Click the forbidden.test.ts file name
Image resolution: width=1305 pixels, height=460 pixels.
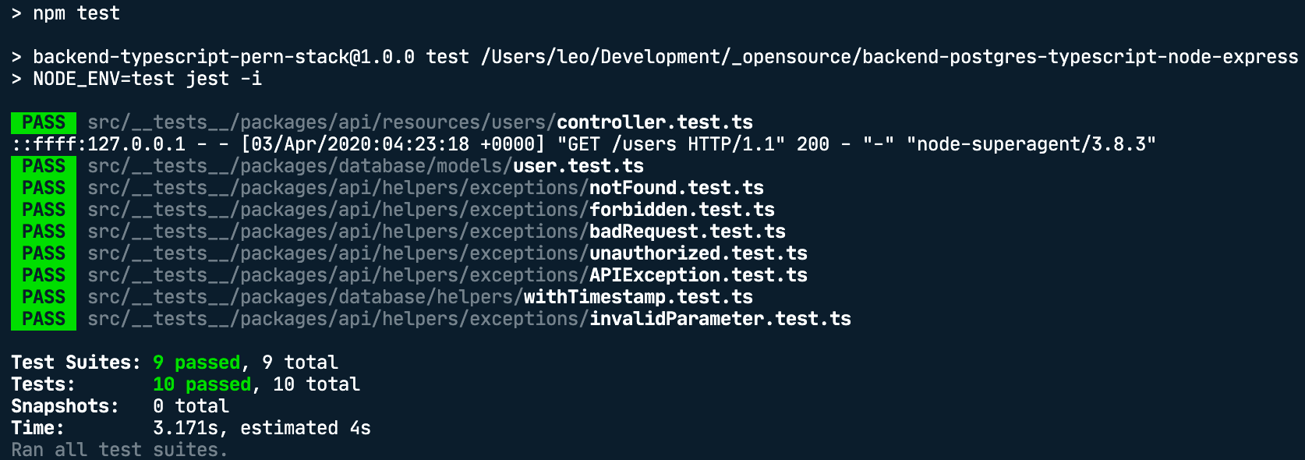coord(681,210)
